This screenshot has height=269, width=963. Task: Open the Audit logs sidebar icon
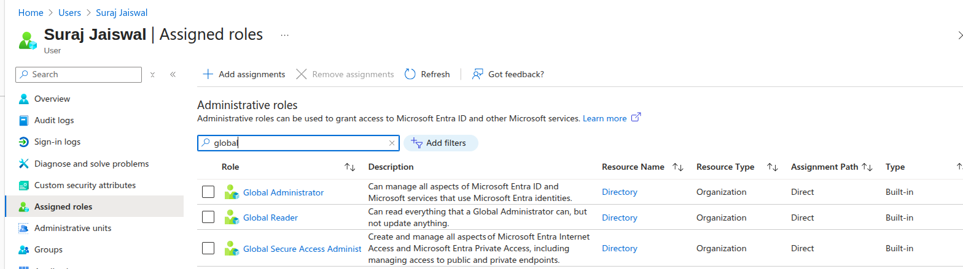coord(24,120)
